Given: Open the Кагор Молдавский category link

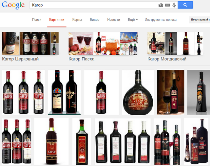Looking at the screenshot, I should [x=167, y=59].
